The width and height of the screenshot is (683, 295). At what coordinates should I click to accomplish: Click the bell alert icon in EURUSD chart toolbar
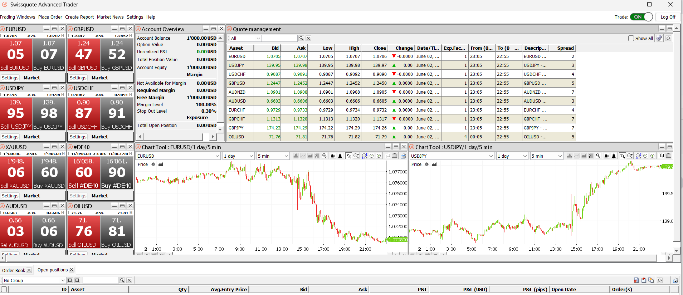[340, 156]
